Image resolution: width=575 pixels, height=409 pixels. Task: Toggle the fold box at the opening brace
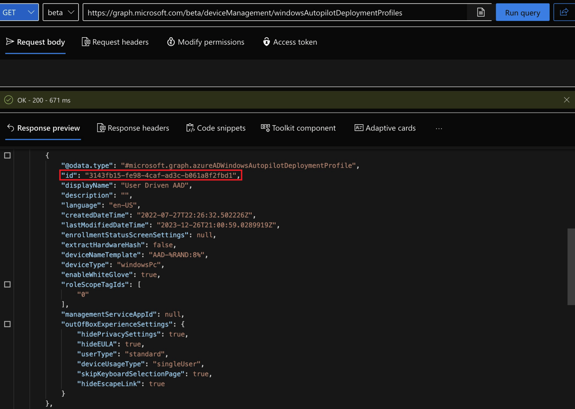point(7,155)
